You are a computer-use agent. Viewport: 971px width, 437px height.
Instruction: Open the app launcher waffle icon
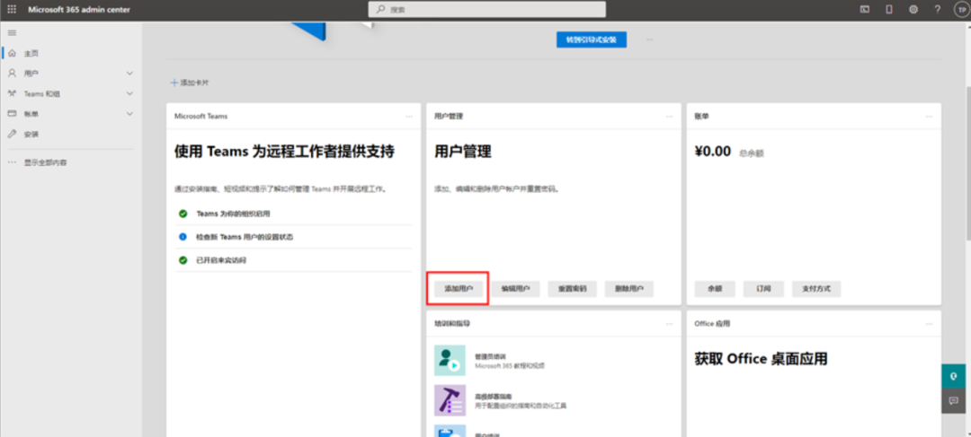pyautogui.click(x=12, y=9)
